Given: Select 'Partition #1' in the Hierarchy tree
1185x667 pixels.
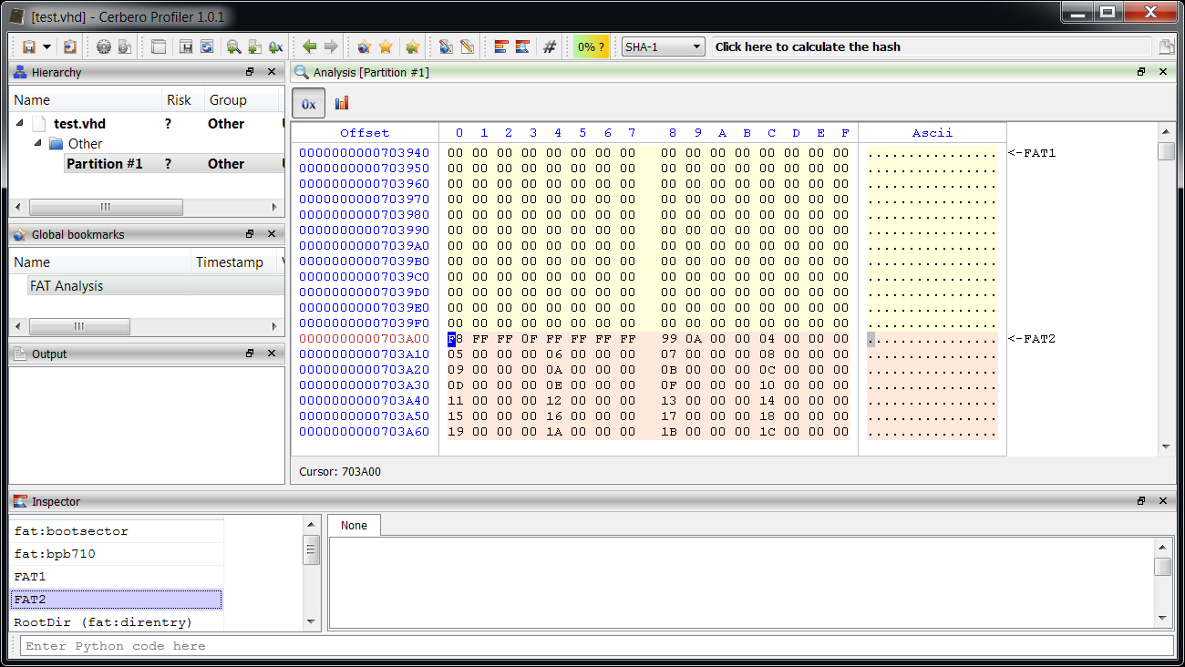Looking at the screenshot, I should pos(104,164).
